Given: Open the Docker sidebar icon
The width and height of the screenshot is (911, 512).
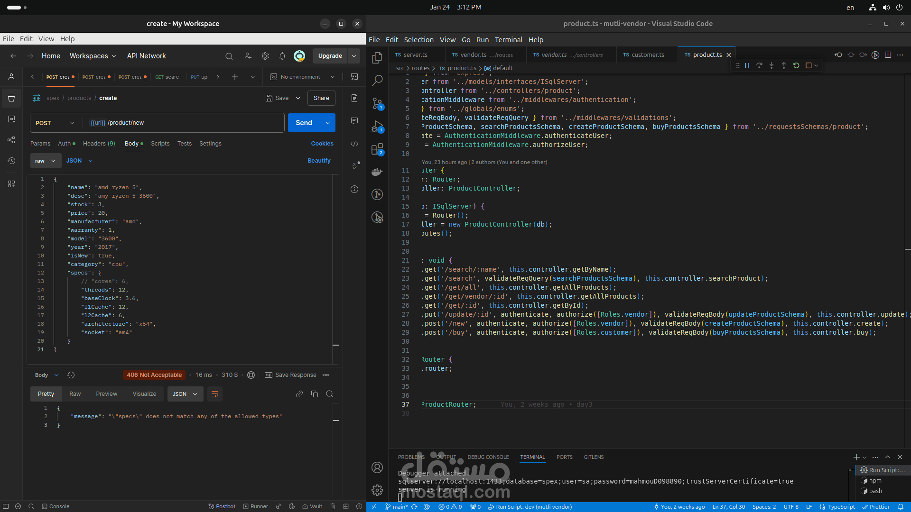Looking at the screenshot, I should pos(377,172).
